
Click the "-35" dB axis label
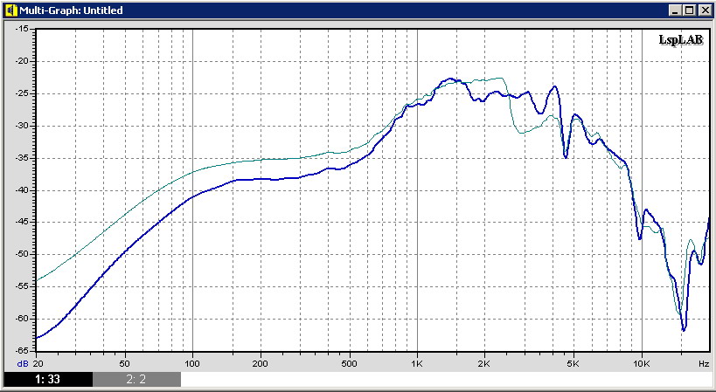point(22,158)
